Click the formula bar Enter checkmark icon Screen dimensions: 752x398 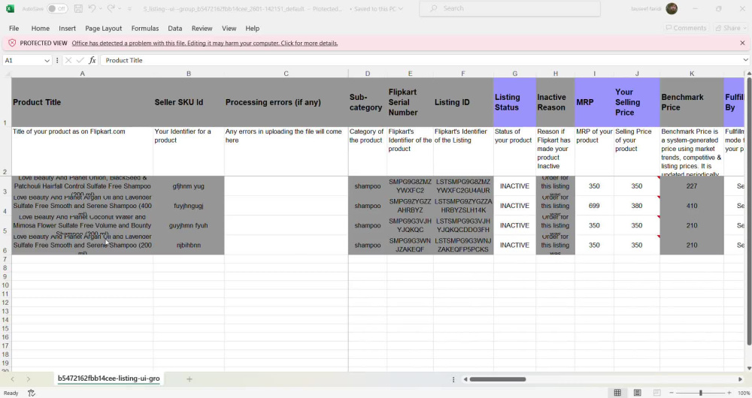click(80, 60)
